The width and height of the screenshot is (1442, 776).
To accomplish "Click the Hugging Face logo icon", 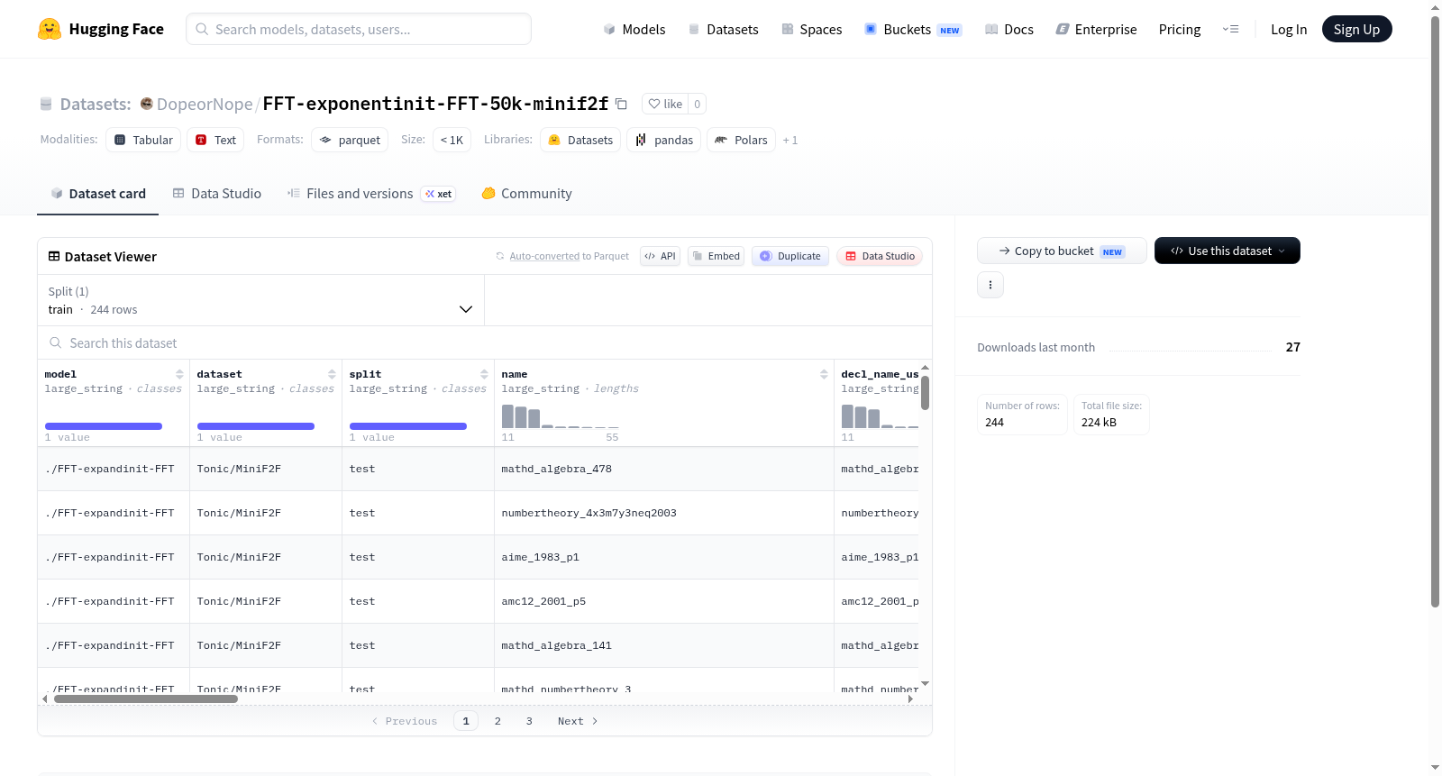I will (50, 29).
